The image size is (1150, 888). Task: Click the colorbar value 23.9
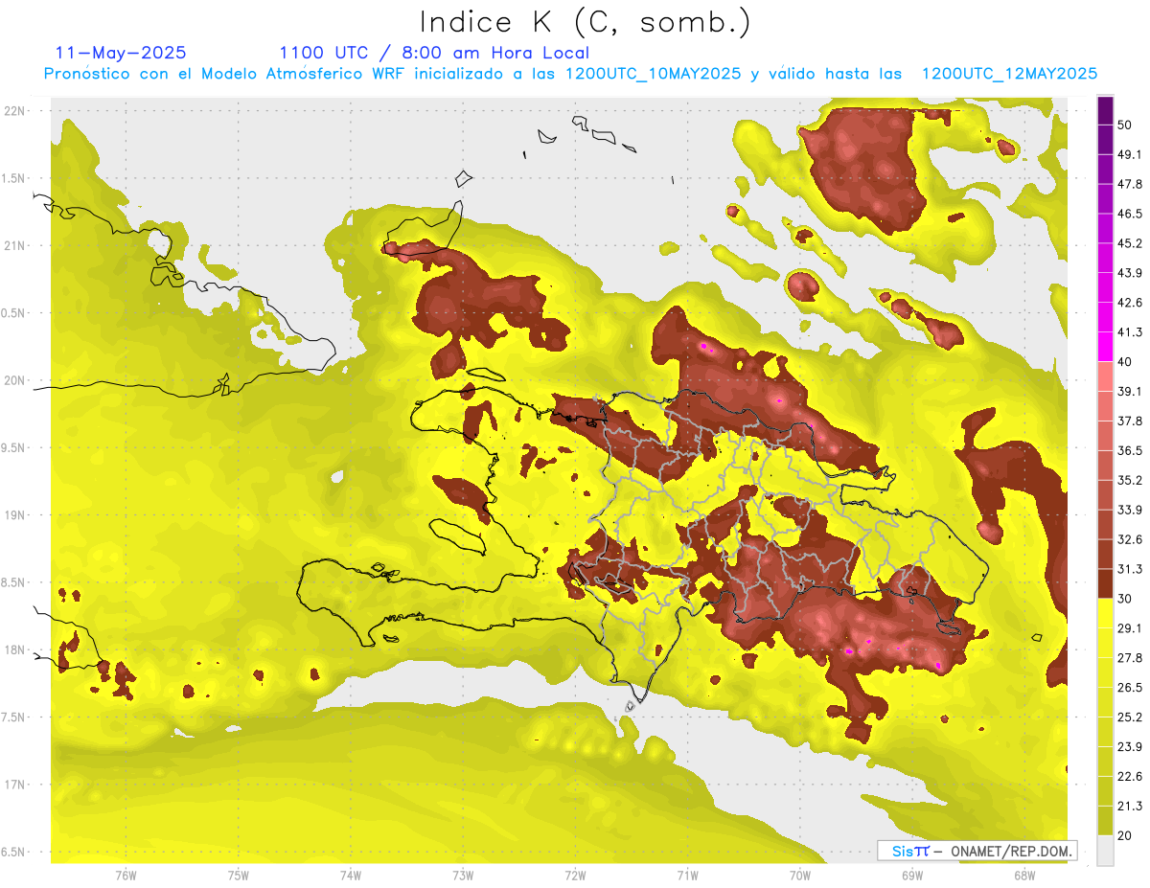(x=1129, y=747)
